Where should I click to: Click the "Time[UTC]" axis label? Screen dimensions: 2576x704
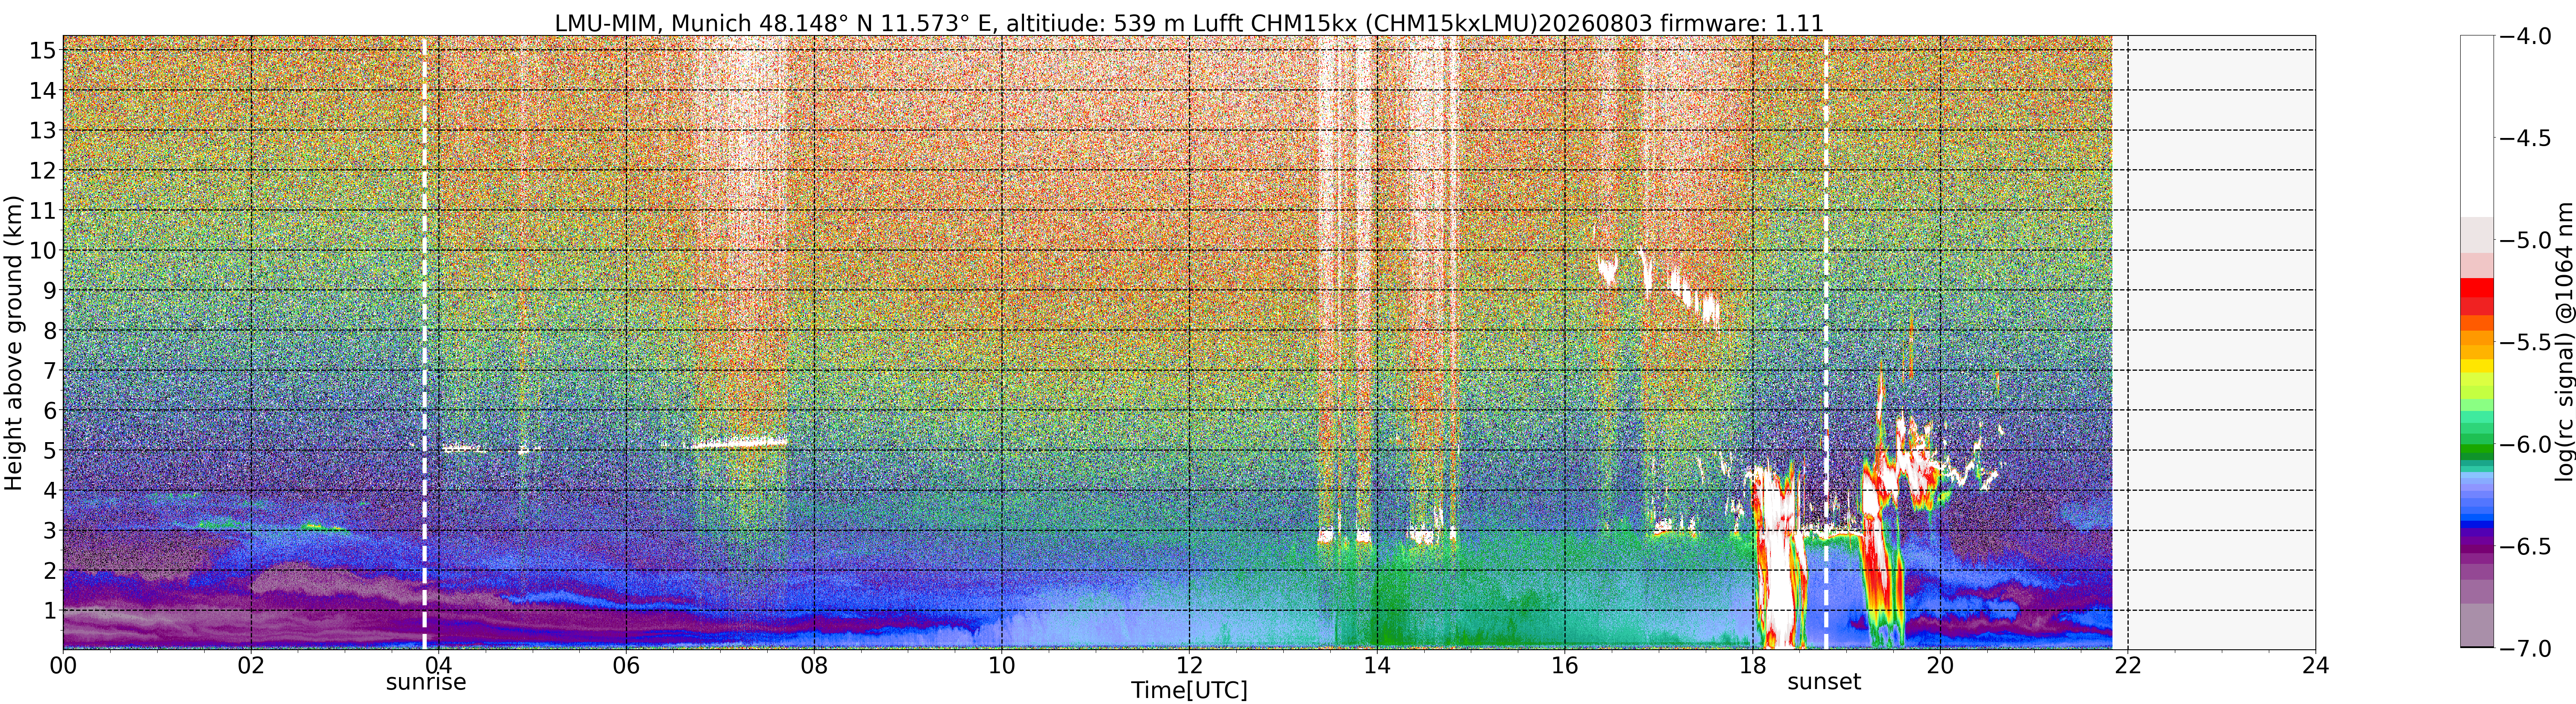[x=1189, y=690]
